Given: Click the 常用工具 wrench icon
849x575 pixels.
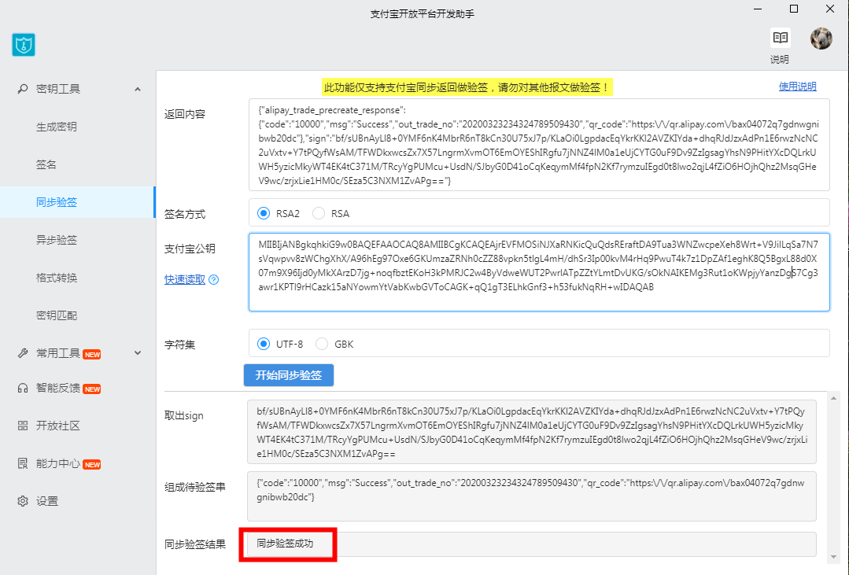Looking at the screenshot, I should [x=23, y=353].
